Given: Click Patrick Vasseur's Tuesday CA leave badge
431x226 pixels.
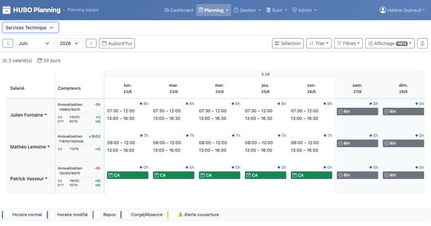Looking at the screenshot, I should click(x=173, y=175).
